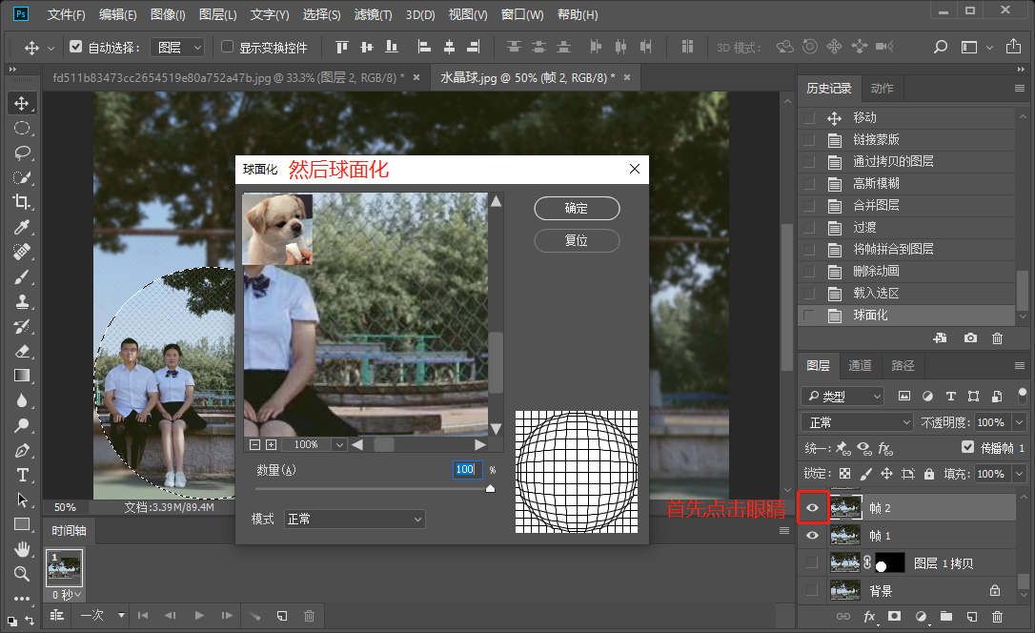
Task: Select the Horizontal Type tool
Action: pos(21,475)
